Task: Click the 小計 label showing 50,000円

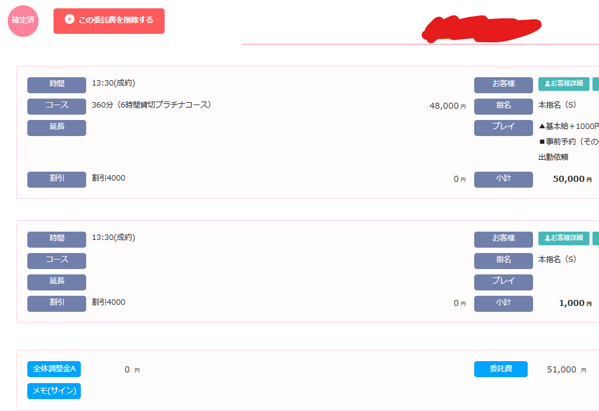Action: pyautogui.click(x=503, y=179)
